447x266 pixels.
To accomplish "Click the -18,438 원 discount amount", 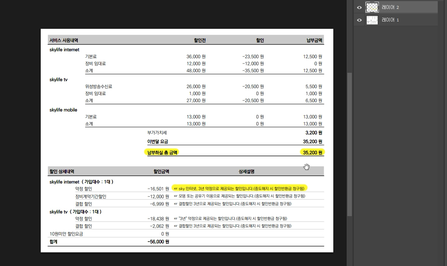I will [158, 219].
